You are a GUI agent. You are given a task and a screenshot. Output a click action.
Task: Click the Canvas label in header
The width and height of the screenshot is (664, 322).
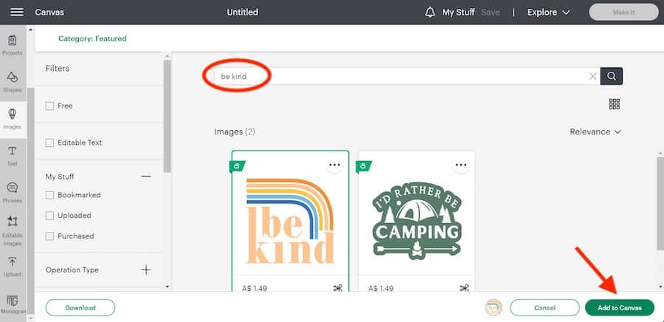tap(49, 13)
